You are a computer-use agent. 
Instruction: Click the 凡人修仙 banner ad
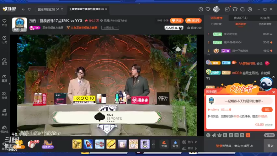click(174, 28)
